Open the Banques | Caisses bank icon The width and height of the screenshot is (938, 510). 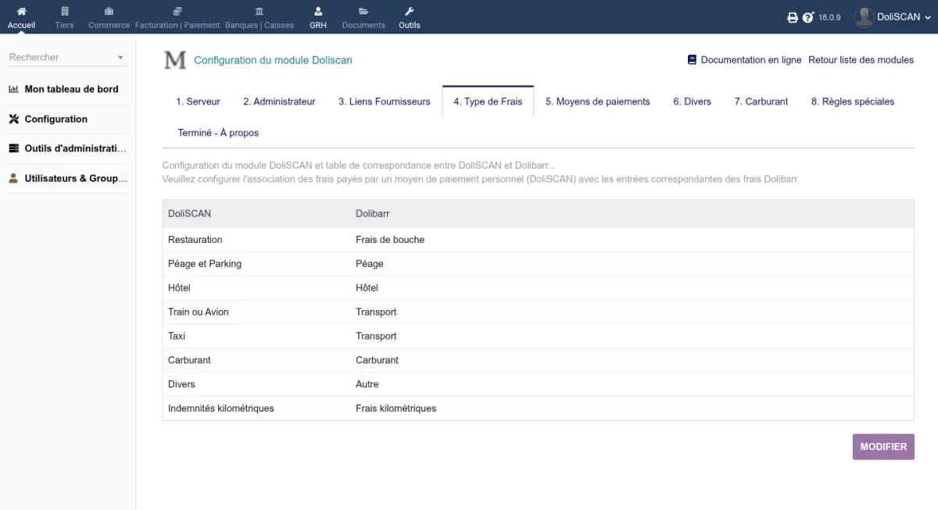point(260,12)
